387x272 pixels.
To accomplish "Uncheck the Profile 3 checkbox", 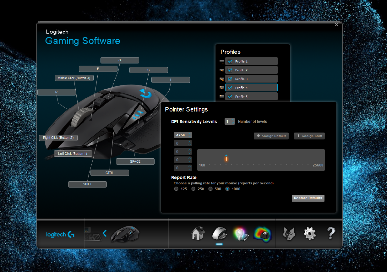I will [x=230, y=79].
